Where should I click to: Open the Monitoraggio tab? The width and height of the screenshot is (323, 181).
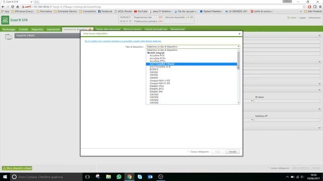pos(9,30)
